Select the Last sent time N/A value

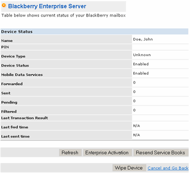tap(137, 135)
